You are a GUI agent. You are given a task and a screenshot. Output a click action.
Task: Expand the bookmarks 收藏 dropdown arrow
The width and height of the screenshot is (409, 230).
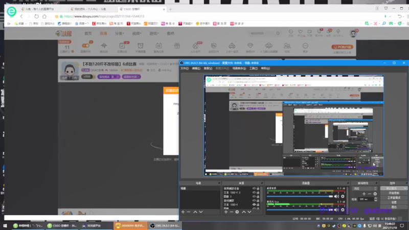(x=26, y=24)
